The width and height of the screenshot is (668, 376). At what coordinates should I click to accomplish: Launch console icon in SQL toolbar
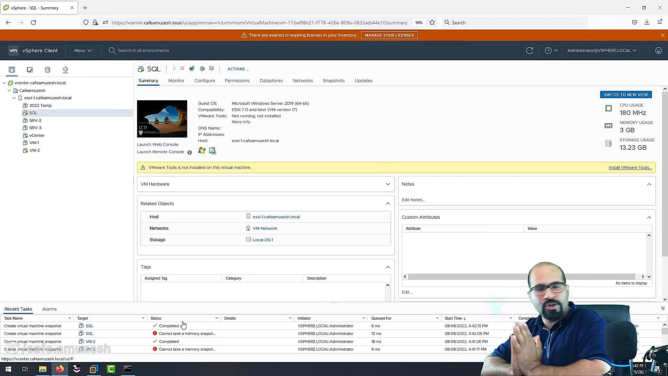(x=192, y=69)
